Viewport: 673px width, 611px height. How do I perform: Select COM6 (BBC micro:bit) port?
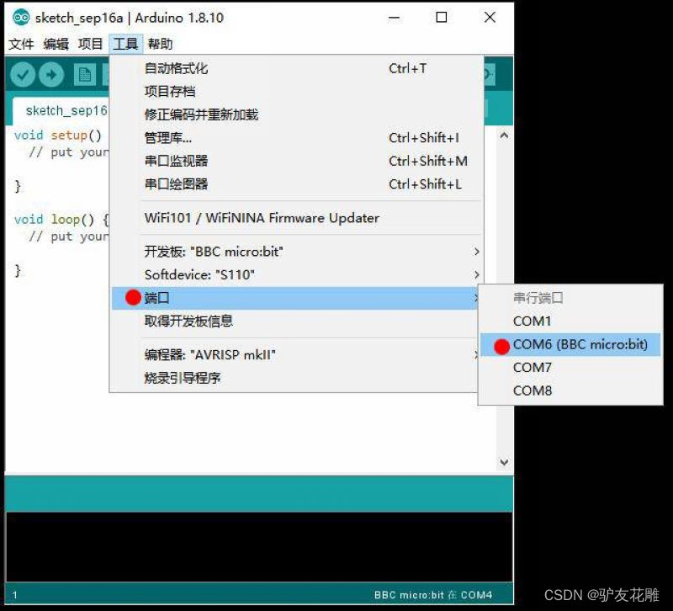(x=570, y=344)
